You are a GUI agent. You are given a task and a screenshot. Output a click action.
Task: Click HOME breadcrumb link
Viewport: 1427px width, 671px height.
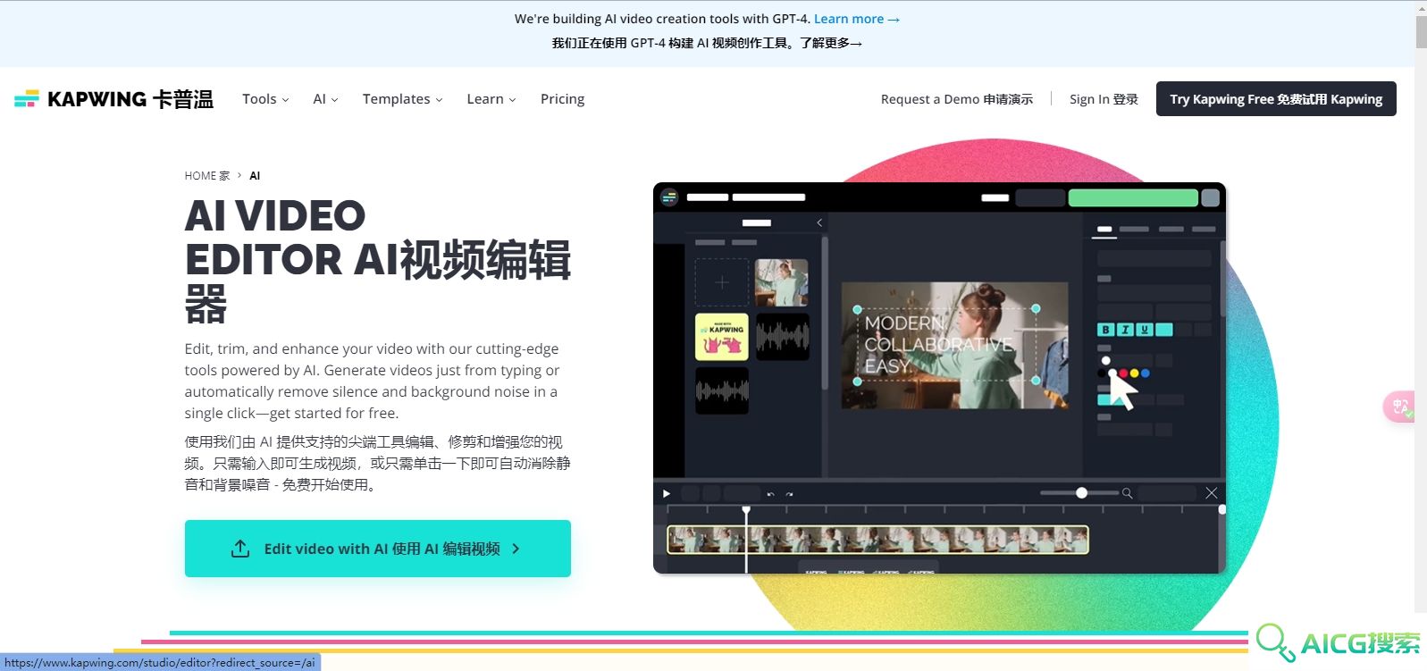(x=207, y=176)
